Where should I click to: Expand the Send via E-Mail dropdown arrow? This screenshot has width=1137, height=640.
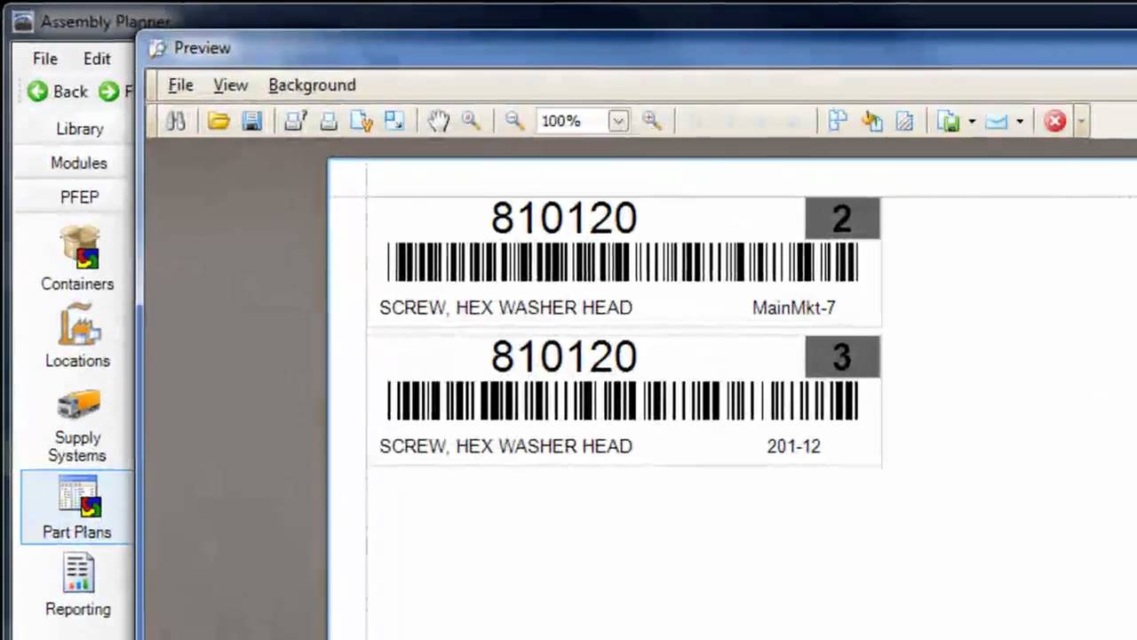(1020, 121)
